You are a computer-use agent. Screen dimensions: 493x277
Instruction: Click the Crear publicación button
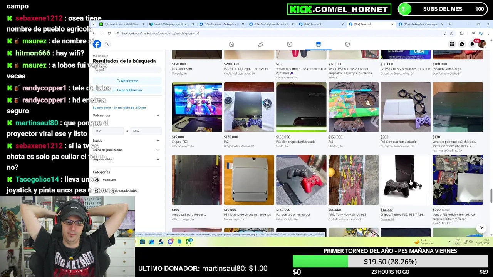[127, 90]
